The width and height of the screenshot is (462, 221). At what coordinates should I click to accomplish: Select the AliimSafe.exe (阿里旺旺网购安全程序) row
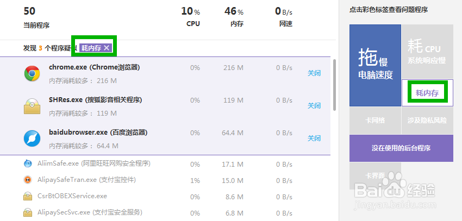165,163
